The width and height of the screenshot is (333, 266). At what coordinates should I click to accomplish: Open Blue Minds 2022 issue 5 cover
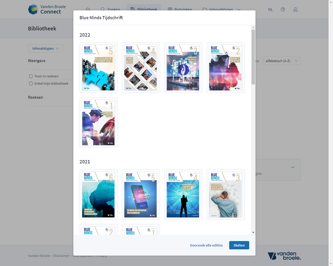[99, 68]
